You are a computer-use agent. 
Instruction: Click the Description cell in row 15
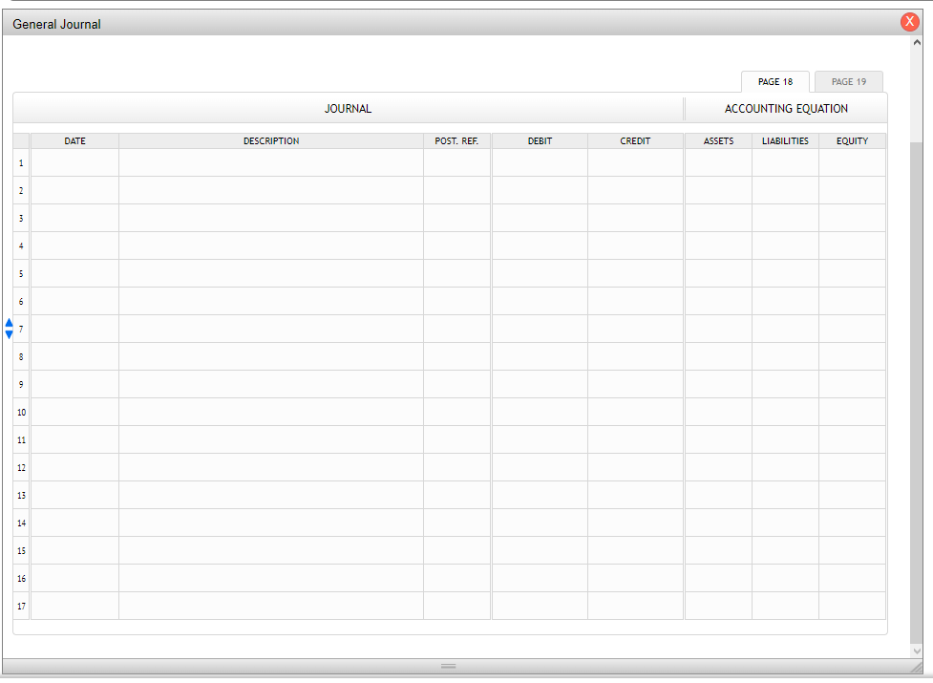271,550
